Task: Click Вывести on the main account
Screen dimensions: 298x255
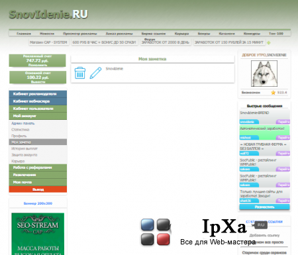Action: click(38, 82)
